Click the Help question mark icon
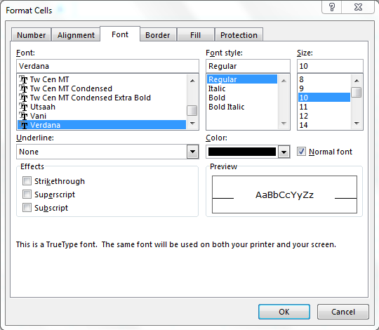This screenshot has width=379, height=330. [x=331, y=7]
